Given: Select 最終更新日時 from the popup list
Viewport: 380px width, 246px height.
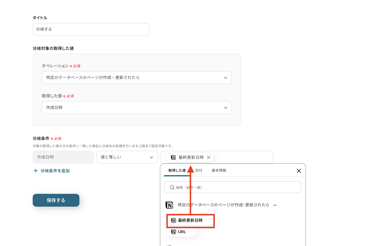Looking at the screenshot, I should 191,221.
